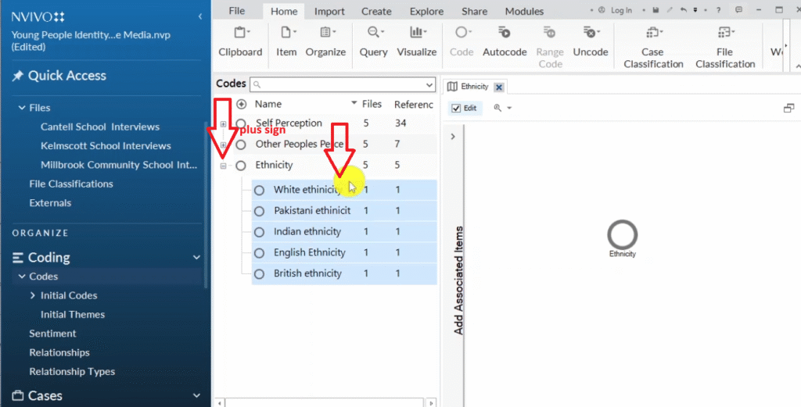Select Relationship Types in navigation
The height and width of the screenshot is (407, 801).
click(72, 371)
